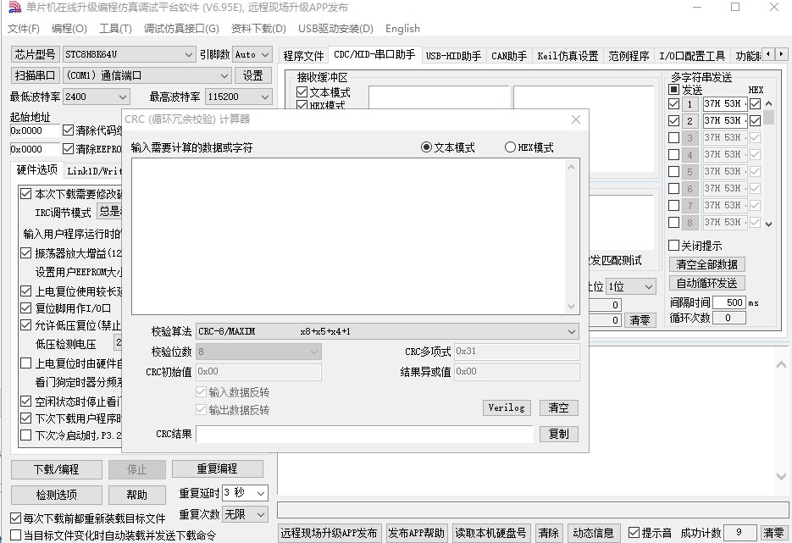Open the 1位 stop bit dropdown
The height and width of the screenshot is (543, 792).
click(x=631, y=286)
